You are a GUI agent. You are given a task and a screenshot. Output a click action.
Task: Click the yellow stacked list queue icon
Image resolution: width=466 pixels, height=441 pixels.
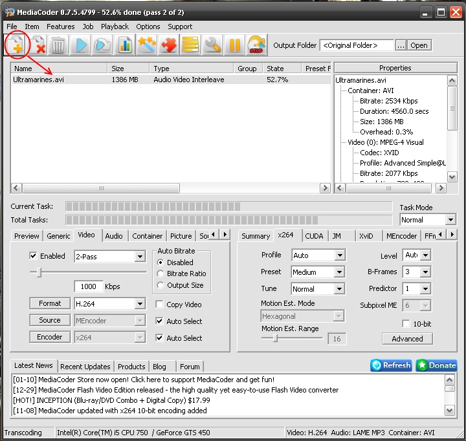click(x=190, y=45)
